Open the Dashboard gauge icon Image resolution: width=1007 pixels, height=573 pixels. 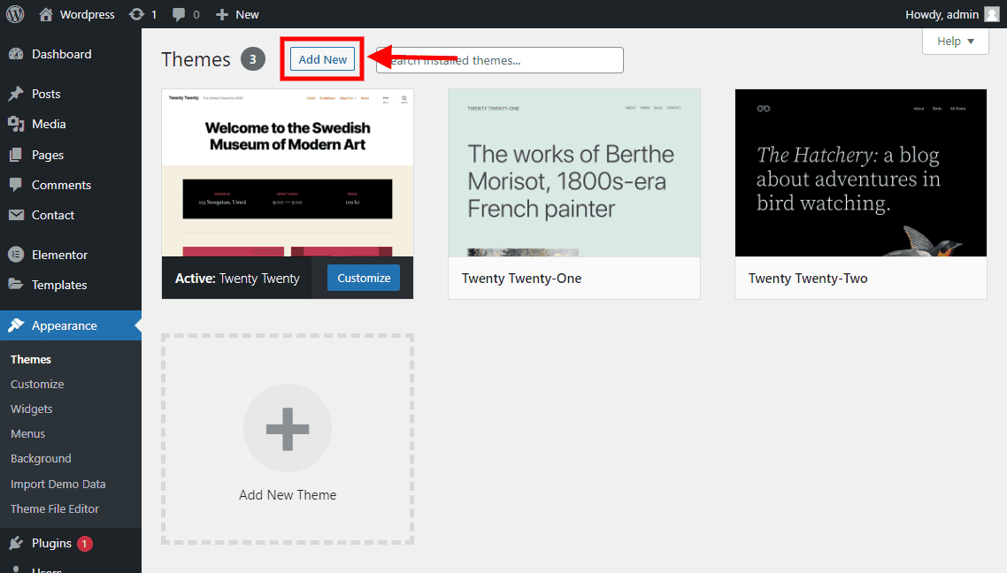tap(16, 54)
